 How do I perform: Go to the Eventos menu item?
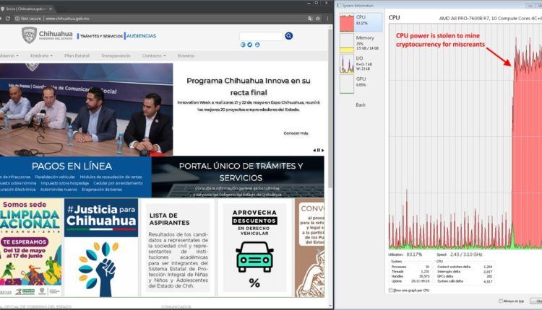pyautogui.click(x=186, y=56)
